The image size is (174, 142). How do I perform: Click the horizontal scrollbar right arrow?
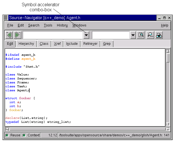168,129
